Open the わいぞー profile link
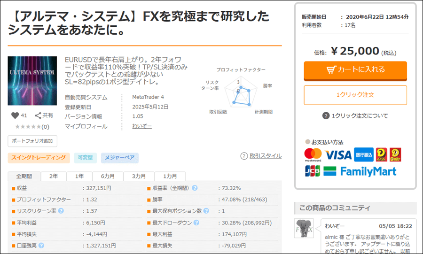423x254 pixels. pyautogui.click(x=141, y=126)
